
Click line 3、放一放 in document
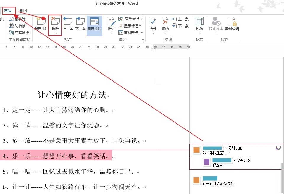(x=72, y=141)
